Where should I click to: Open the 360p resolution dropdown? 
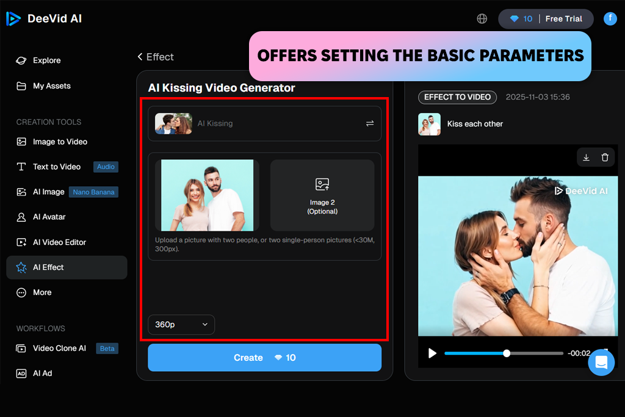[x=181, y=325]
